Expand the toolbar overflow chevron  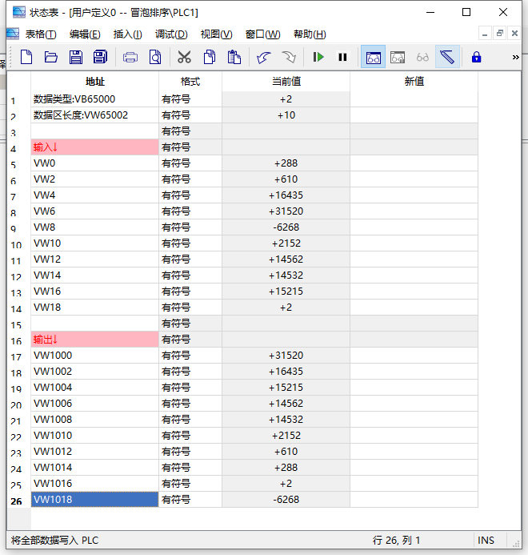click(516, 57)
